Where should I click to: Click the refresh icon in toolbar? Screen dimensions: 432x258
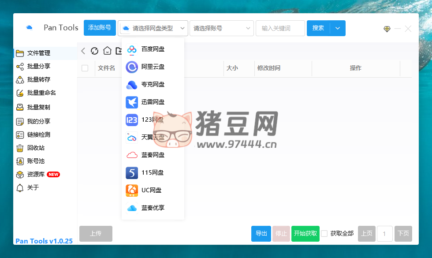[94, 51]
